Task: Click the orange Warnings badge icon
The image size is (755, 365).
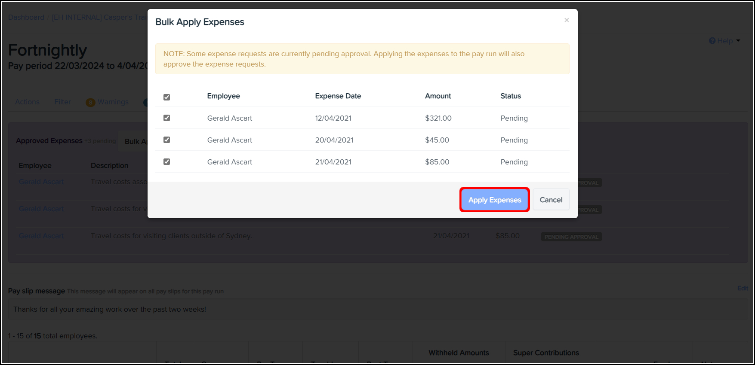Action: point(90,102)
